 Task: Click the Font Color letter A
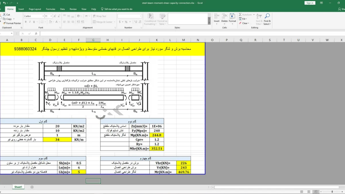57,22
